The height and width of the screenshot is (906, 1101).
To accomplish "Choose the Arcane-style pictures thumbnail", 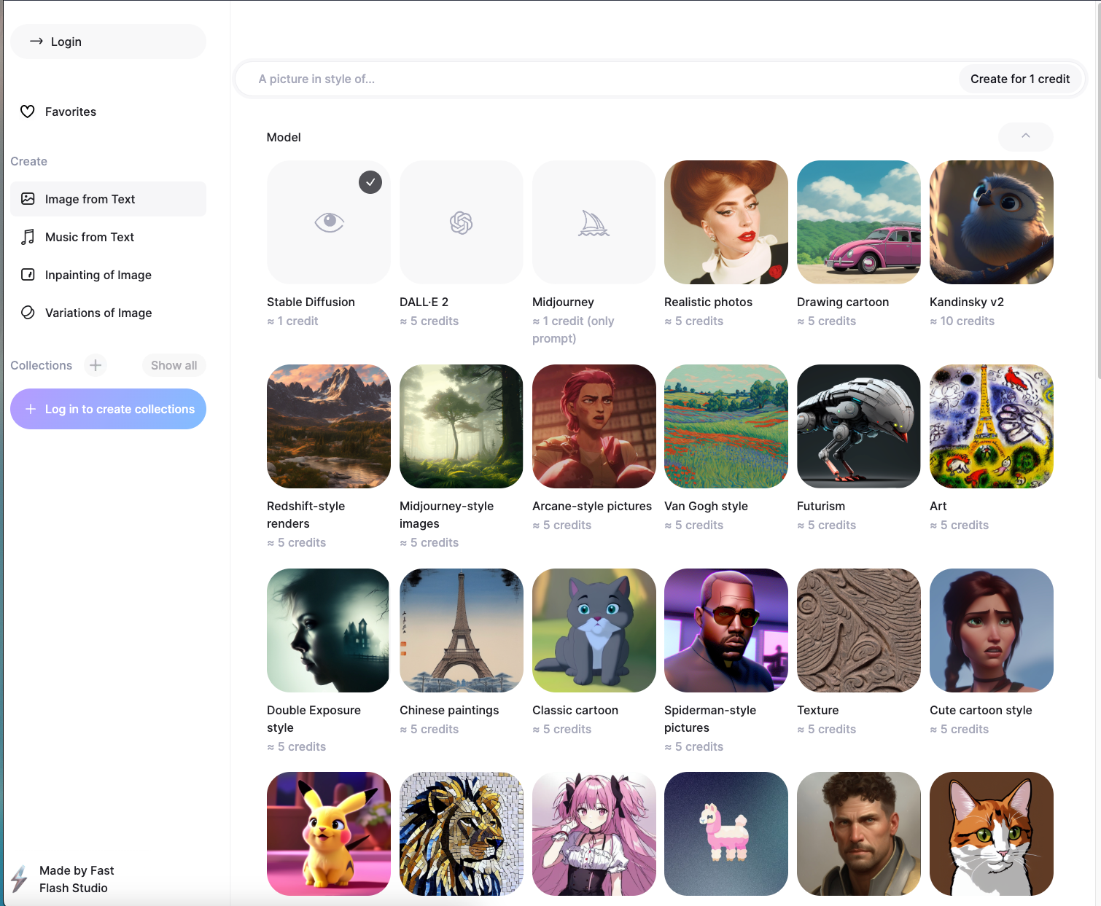I will [594, 426].
